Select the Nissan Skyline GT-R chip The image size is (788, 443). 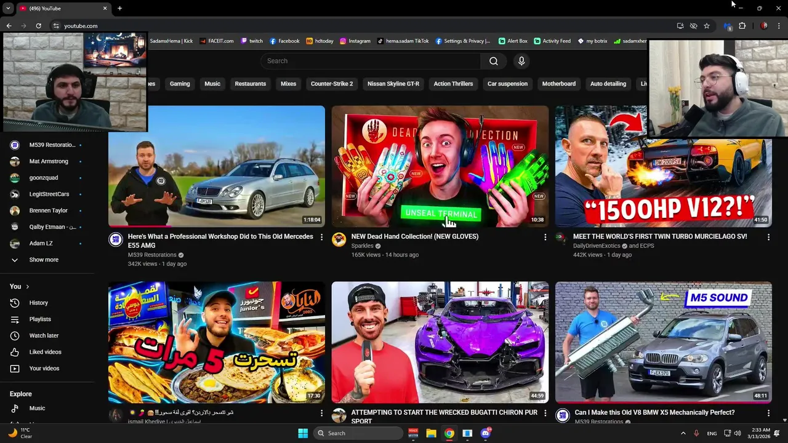coord(393,84)
